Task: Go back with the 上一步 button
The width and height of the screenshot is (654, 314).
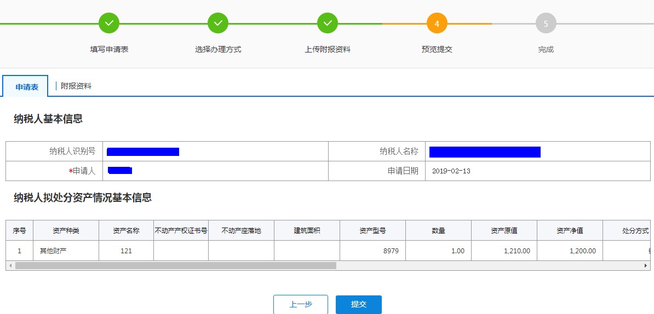Action: 300,305
